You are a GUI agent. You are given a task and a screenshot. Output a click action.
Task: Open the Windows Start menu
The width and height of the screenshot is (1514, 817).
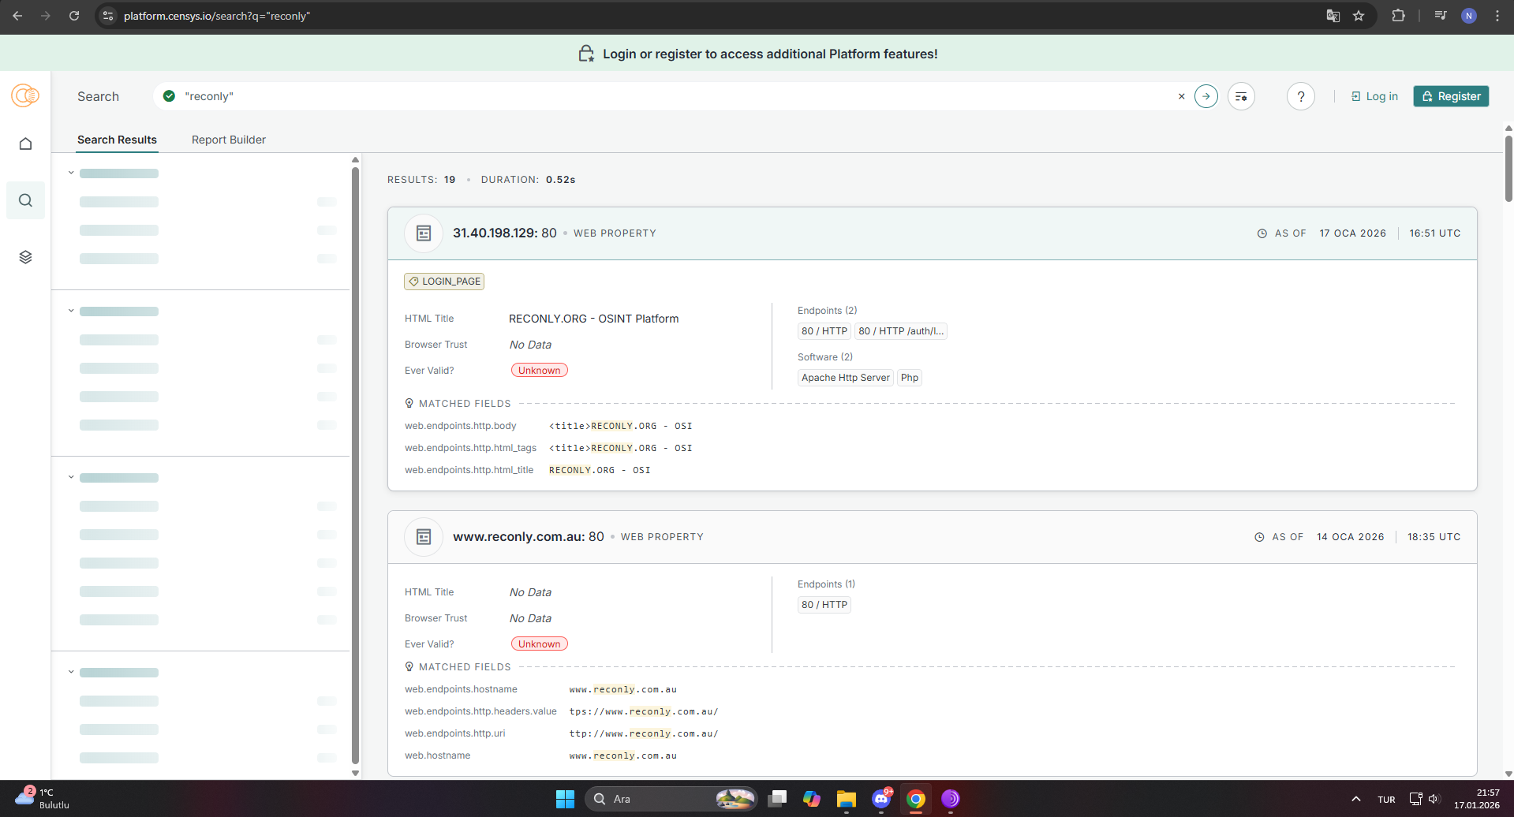565,799
